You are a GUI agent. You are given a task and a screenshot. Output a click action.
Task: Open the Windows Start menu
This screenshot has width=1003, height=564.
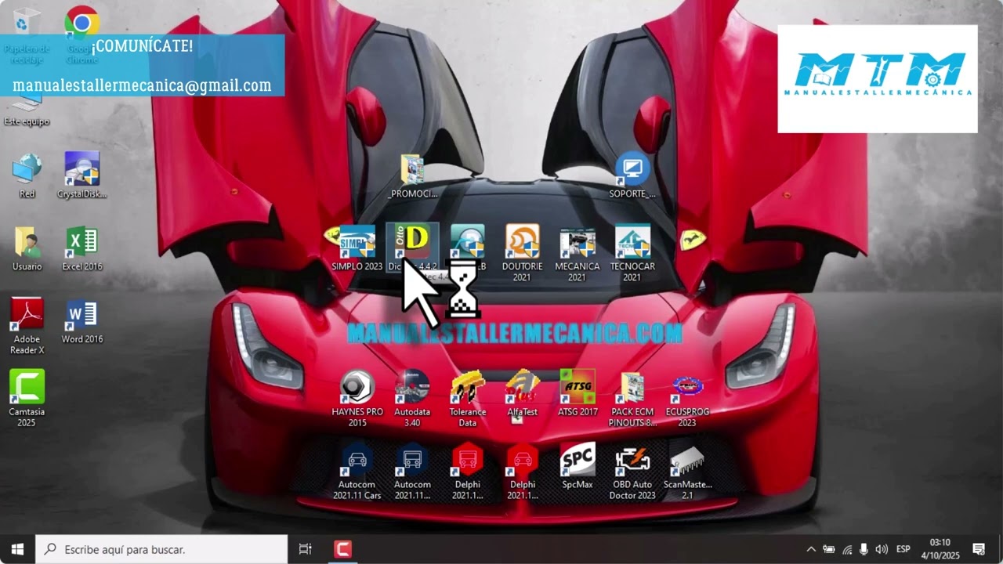click(17, 549)
